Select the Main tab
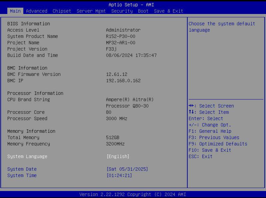This screenshot has height=198, width=266. [x=15, y=11]
